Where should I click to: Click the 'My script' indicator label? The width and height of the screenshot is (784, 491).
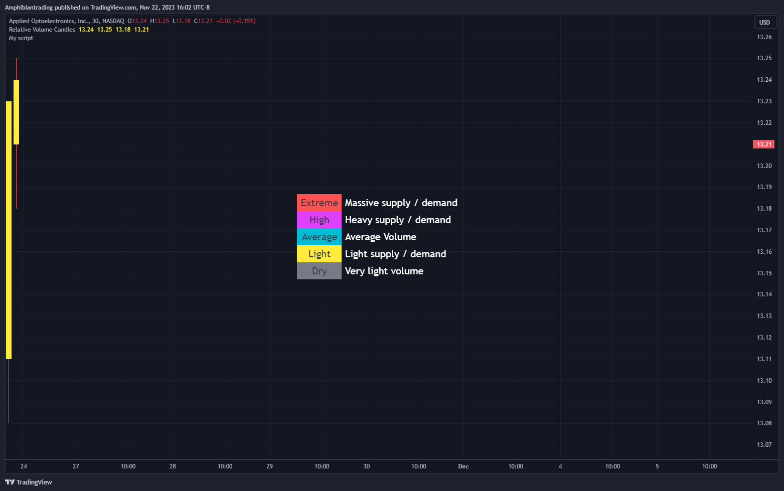pyautogui.click(x=21, y=38)
